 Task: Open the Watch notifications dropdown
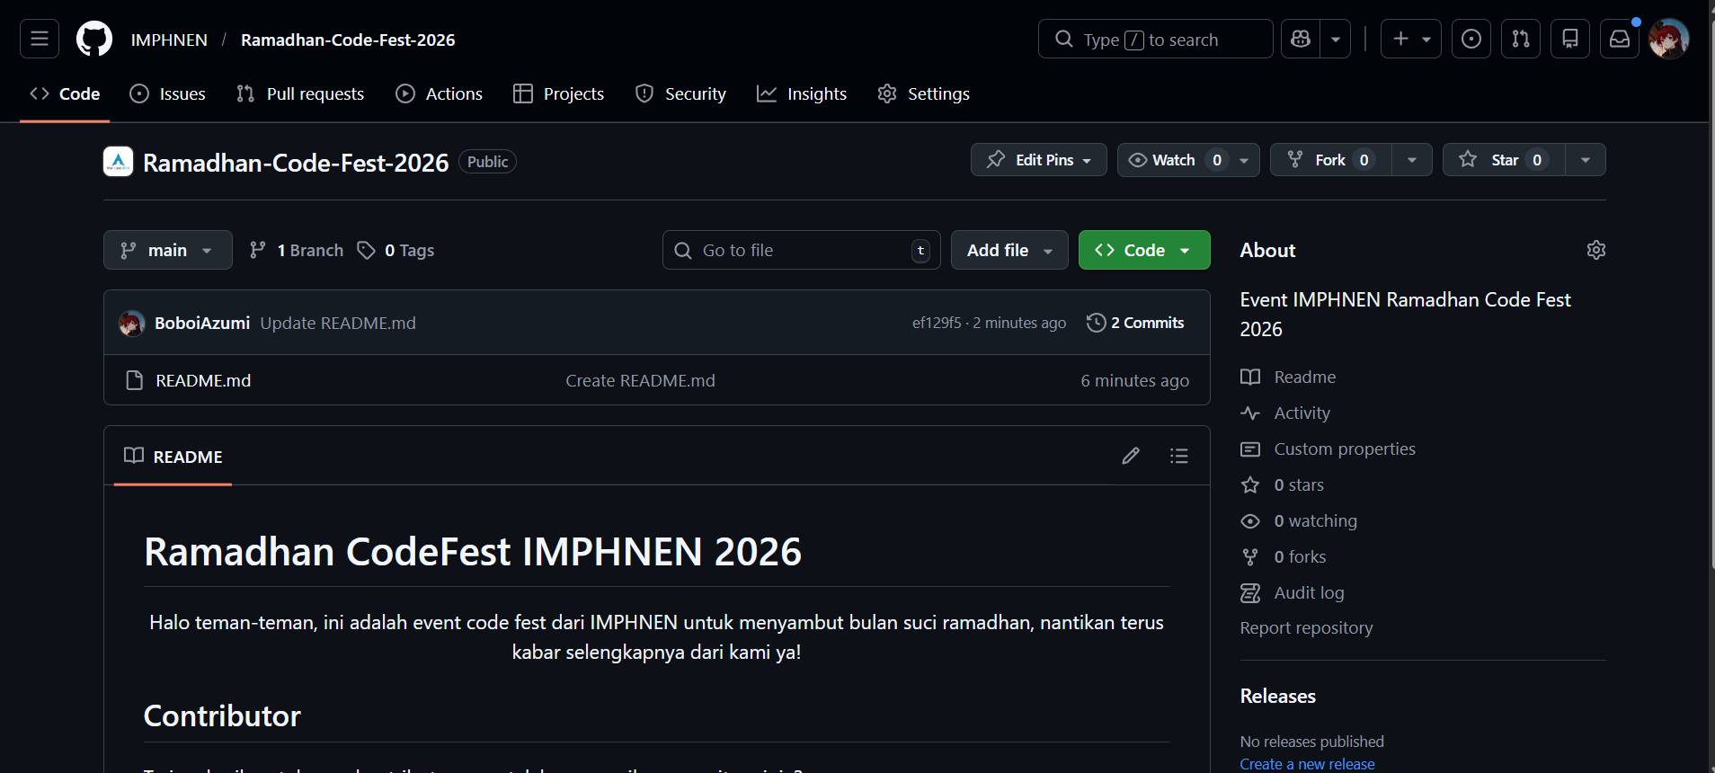coord(1188,160)
